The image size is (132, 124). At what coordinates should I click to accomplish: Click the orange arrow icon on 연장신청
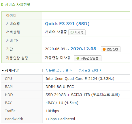tap(104, 49)
